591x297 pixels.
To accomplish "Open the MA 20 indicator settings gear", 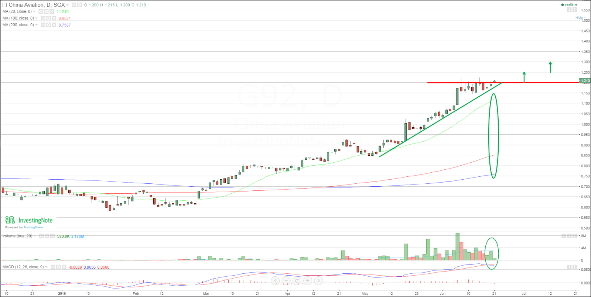I will click(x=46, y=12).
